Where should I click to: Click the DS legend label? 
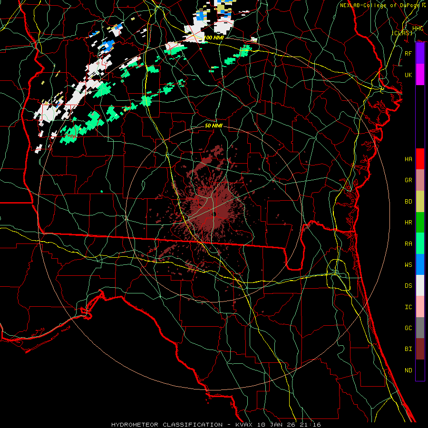(x=409, y=286)
